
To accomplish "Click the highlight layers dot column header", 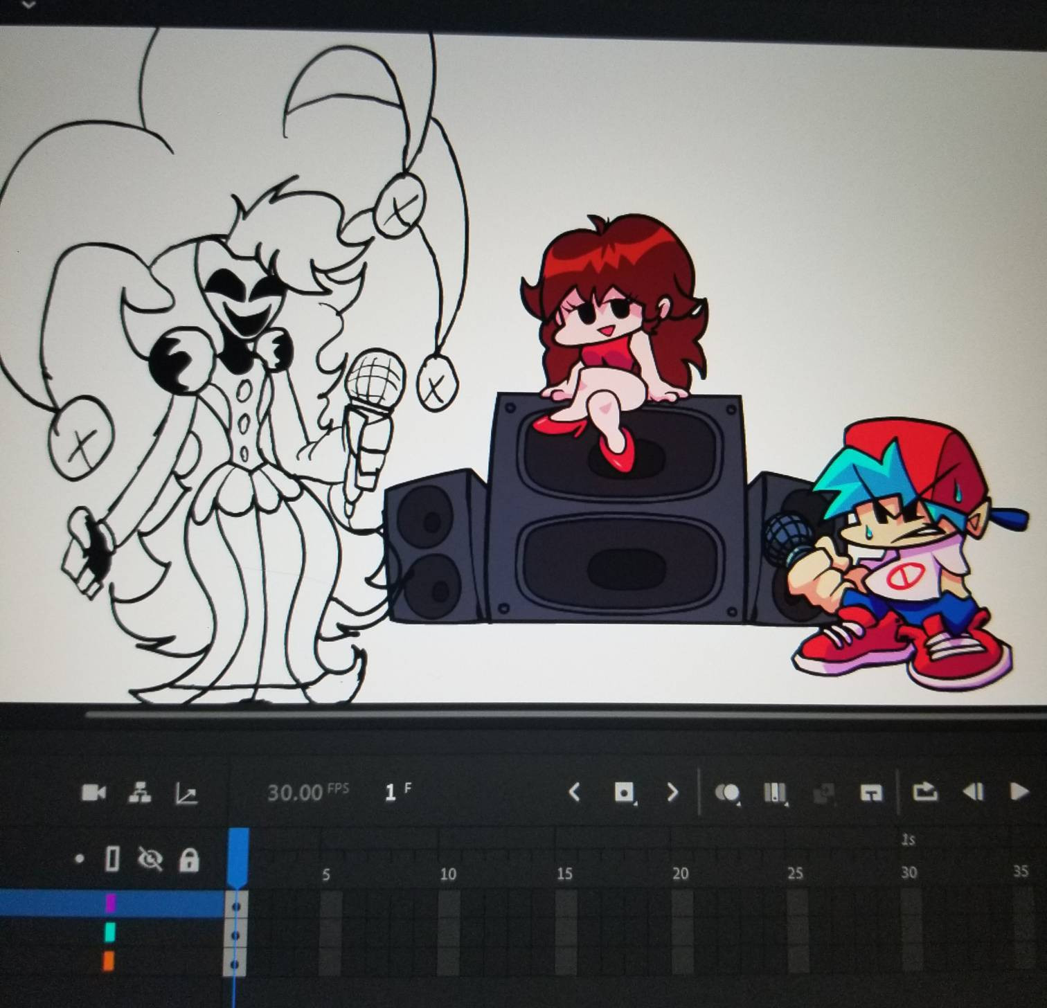I will (x=79, y=859).
